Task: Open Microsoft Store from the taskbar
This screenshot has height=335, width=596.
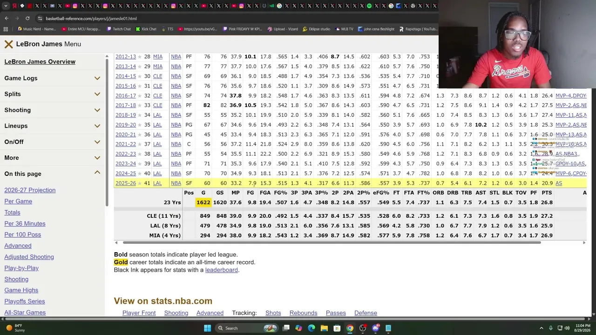Action: coord(337,328)
